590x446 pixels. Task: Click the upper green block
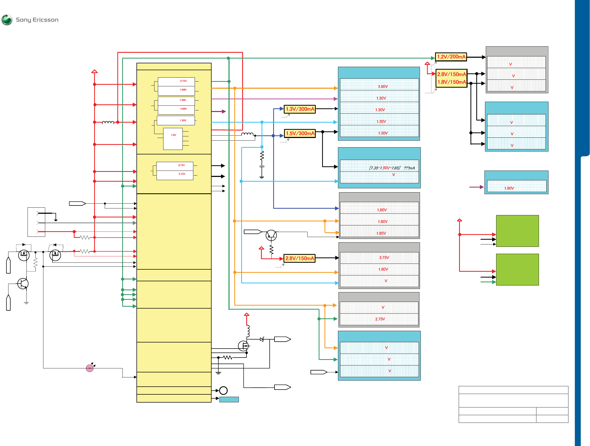[x=517, y=231]
